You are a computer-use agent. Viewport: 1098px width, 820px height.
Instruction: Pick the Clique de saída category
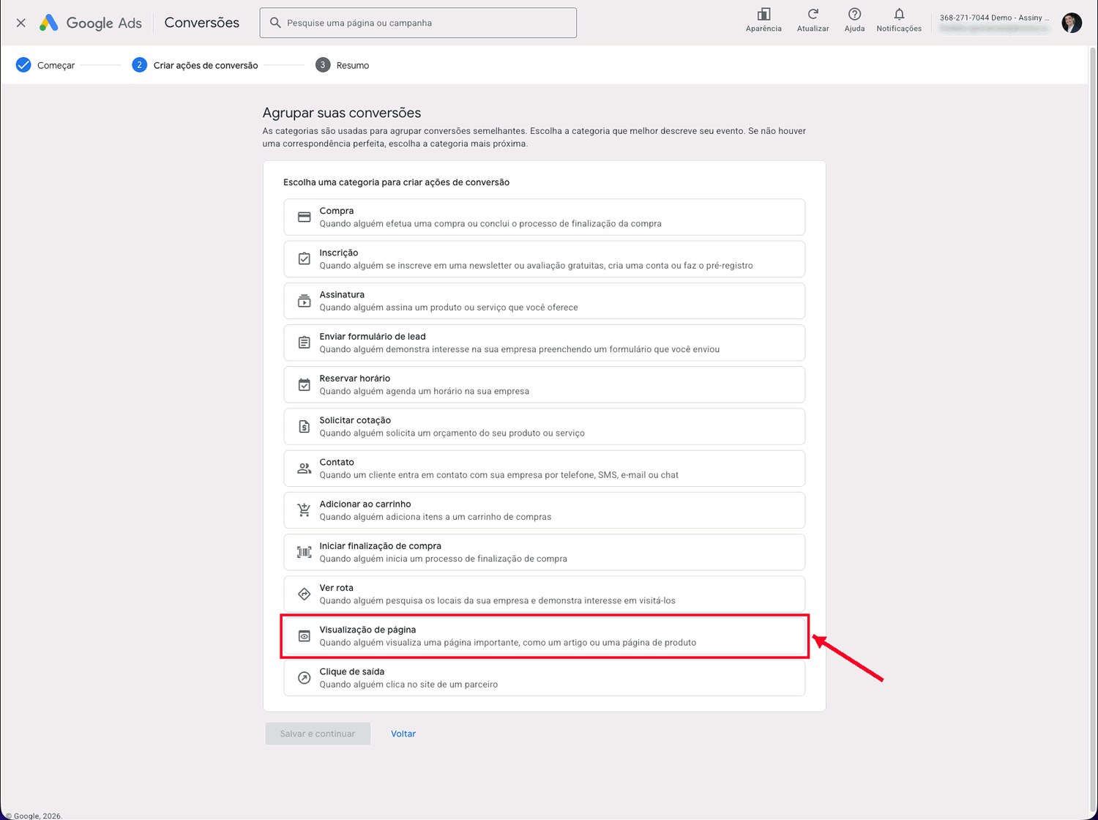tap(545, 678)
